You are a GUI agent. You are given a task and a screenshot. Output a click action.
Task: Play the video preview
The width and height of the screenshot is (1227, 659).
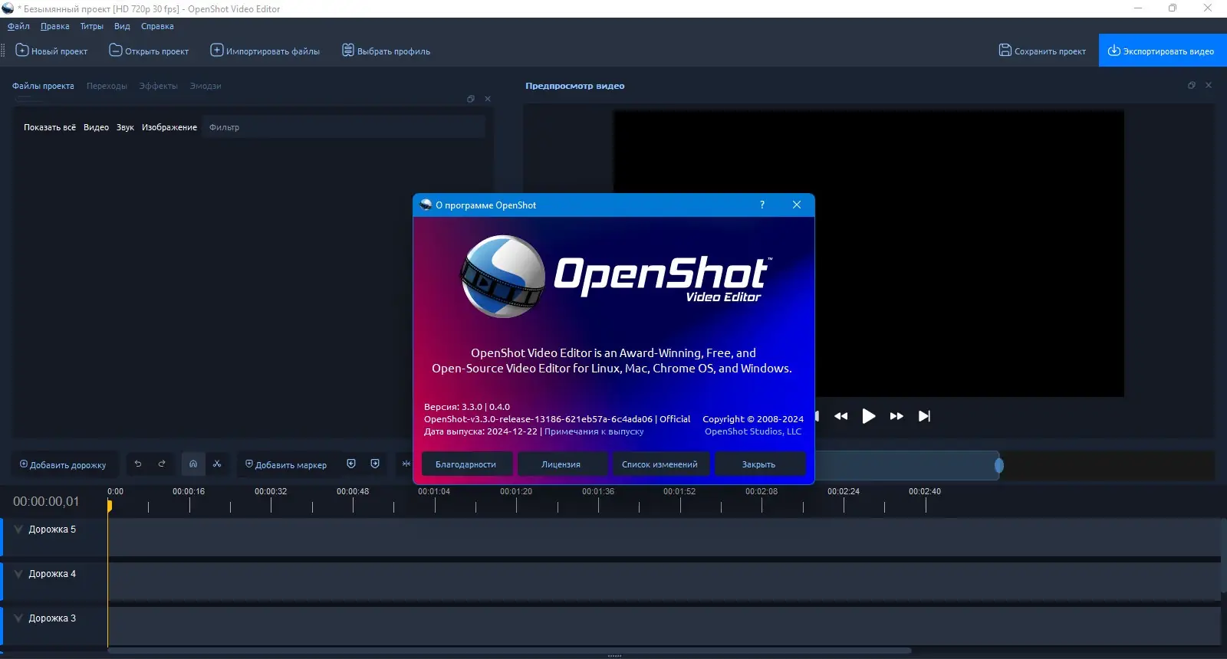(869, 416)
